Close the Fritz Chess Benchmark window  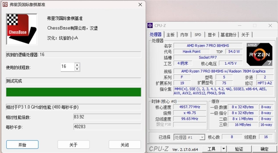point(140,5)
